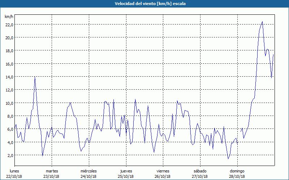Click the 'miércoles' day label
The height and width of the screenshot is (180, 289).
[89, 171]
